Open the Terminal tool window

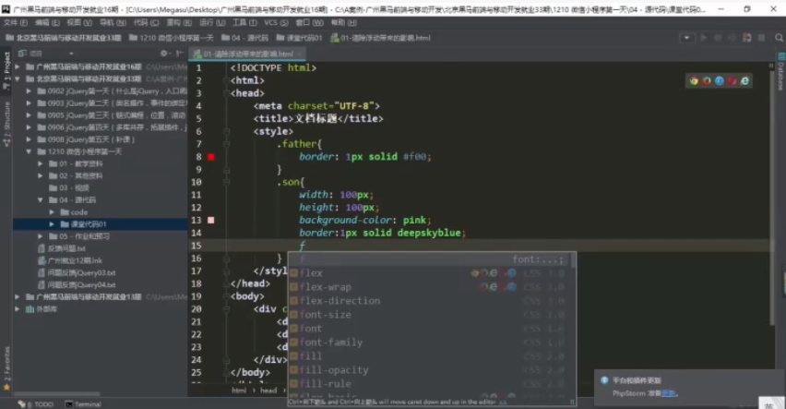83,404
